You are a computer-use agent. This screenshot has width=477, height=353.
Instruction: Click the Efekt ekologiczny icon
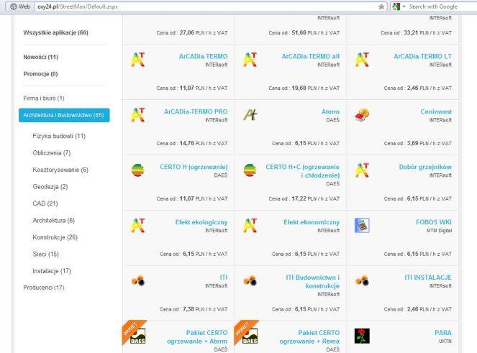point(138,225)
